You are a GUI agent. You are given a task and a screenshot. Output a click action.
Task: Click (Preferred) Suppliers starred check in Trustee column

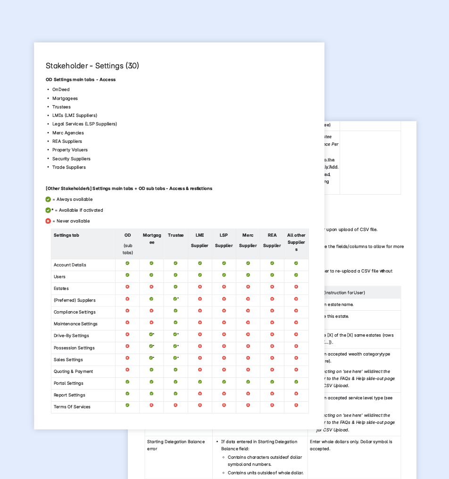[x=176, y=299]
